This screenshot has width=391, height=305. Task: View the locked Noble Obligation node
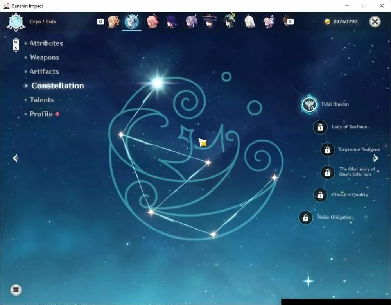click(305, 217)
